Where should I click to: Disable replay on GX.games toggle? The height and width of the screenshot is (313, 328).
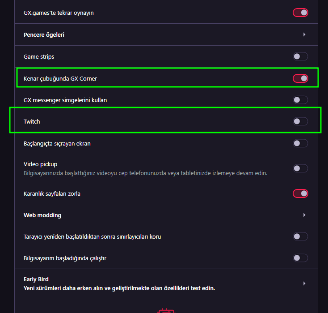tap(300, 13)
